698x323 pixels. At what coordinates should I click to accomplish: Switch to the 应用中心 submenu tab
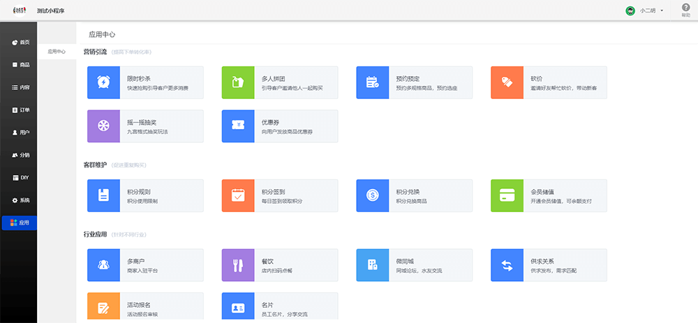click(57, 52)
